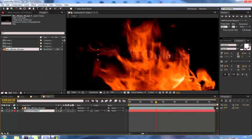Viewport: 252px width, 139px height.
Task: Click the Brainstorm icon in timeline
Action: point(115,101)
